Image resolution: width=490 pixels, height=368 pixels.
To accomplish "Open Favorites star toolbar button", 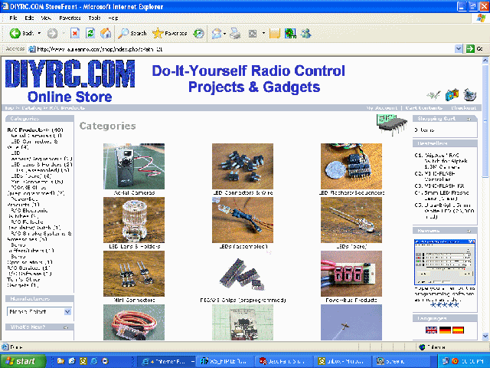I will [170, 33].
